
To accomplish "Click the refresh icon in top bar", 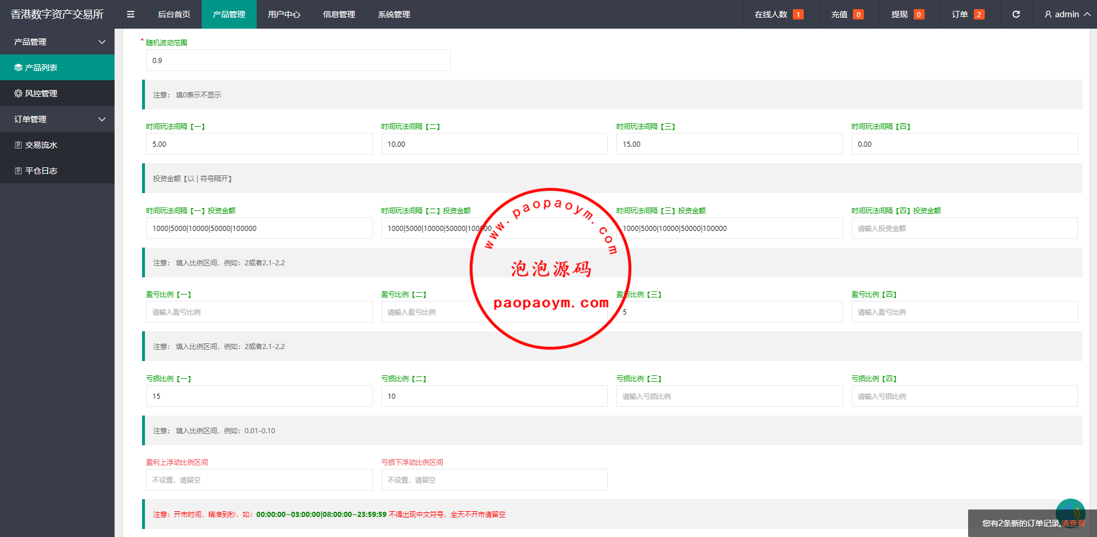I will [1016, 14].
